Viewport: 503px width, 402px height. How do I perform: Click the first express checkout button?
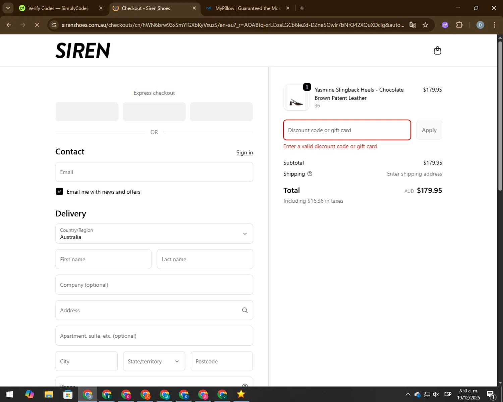pos(87,112)
